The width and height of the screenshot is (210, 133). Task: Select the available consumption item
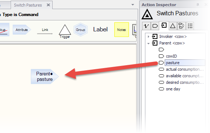[x=184, y=76]
